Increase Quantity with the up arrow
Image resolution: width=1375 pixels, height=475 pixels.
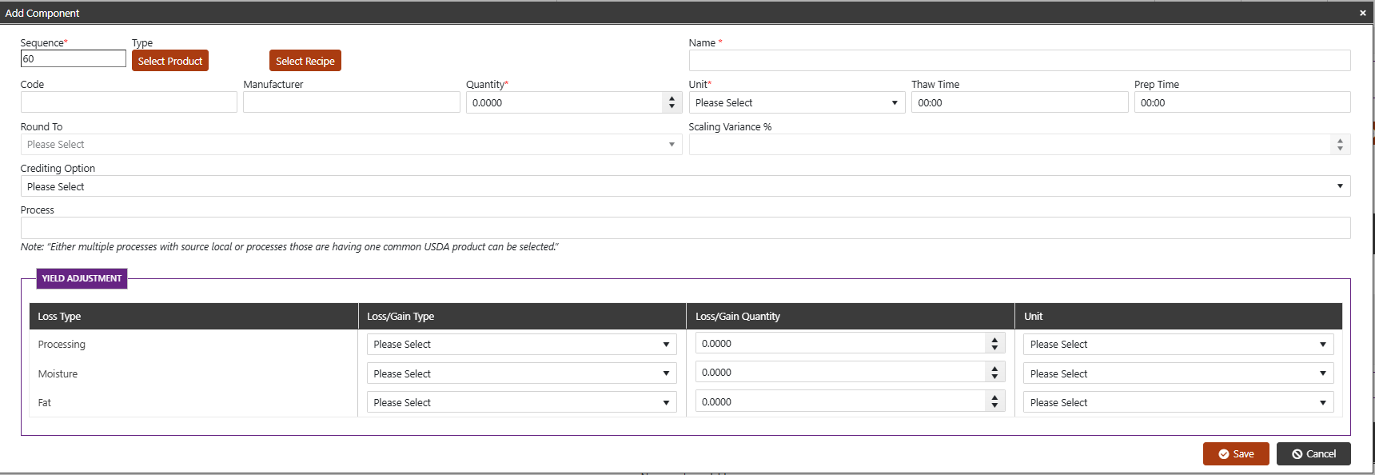(x=672, y=98)
